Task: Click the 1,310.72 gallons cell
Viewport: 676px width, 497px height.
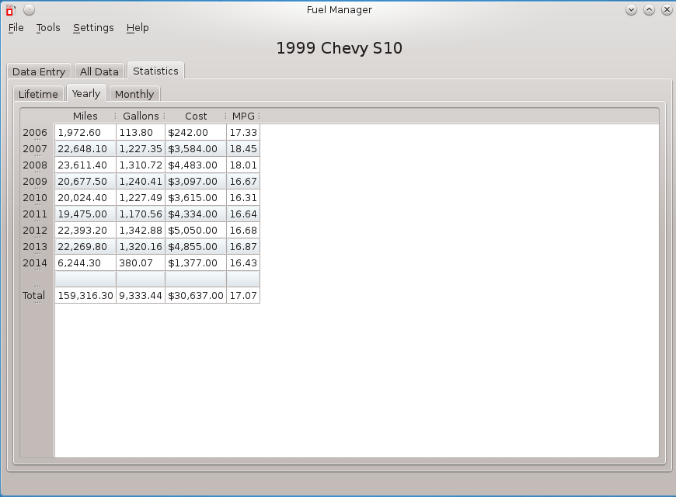Action: (141, 165)
